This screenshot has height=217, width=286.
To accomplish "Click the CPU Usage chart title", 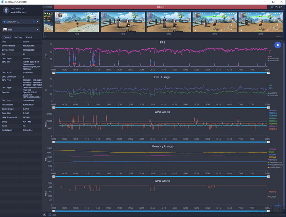I will 162,77.
